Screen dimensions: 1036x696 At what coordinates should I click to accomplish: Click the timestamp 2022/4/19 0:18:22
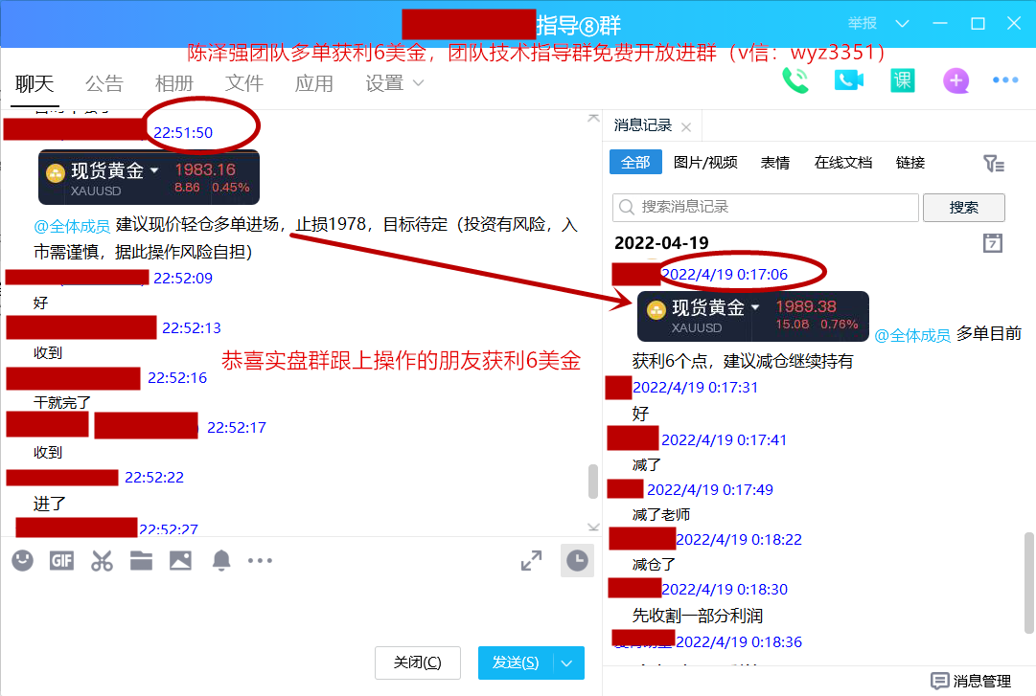point(739,540)
